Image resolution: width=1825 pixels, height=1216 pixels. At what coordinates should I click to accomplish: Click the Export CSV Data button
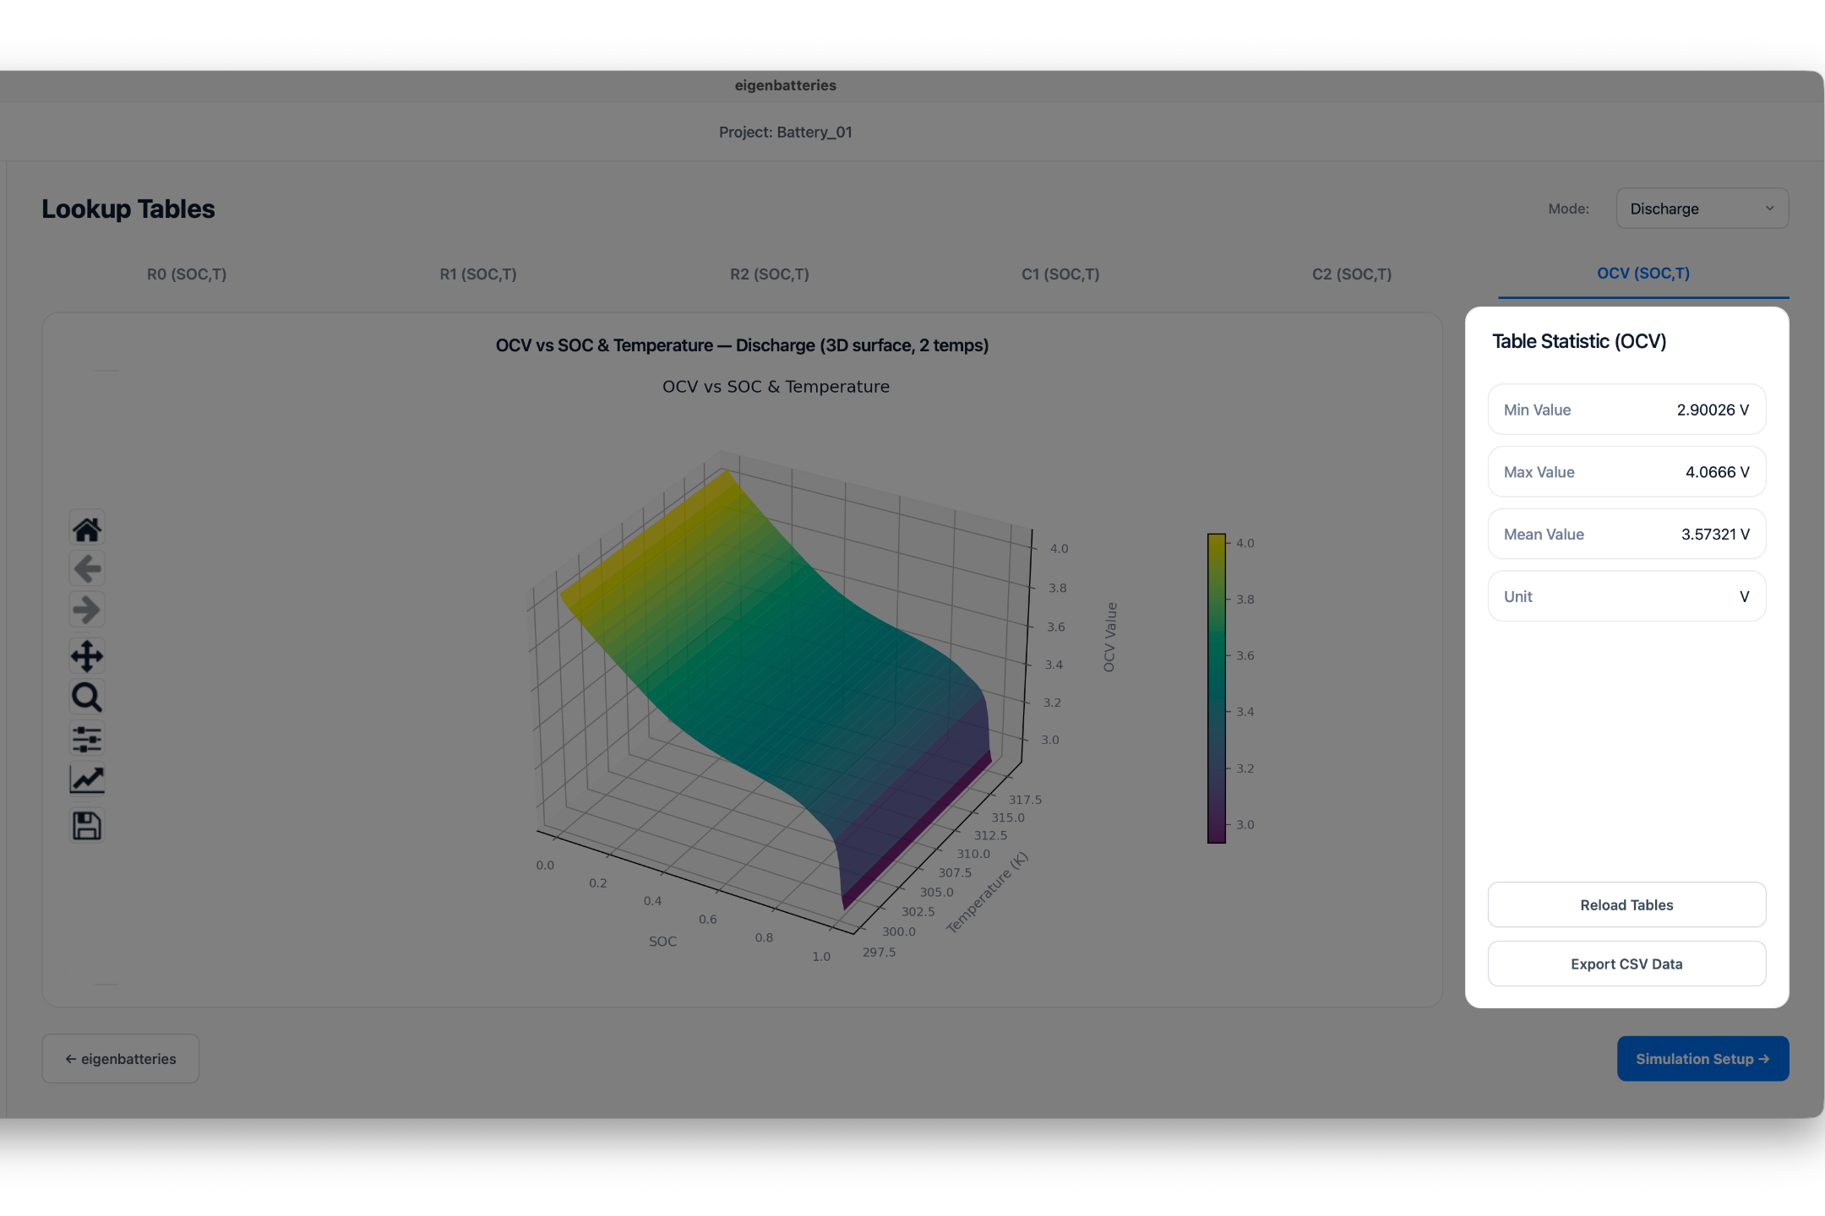click(x=1626, y=964)
